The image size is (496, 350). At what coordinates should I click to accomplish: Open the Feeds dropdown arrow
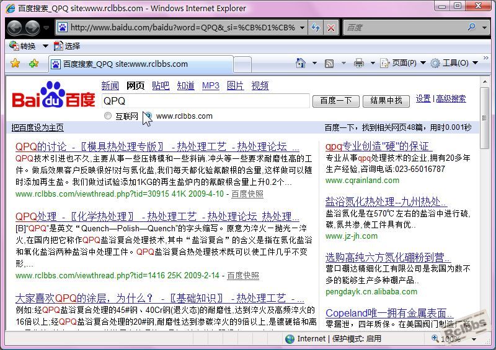tap(343, 63)
